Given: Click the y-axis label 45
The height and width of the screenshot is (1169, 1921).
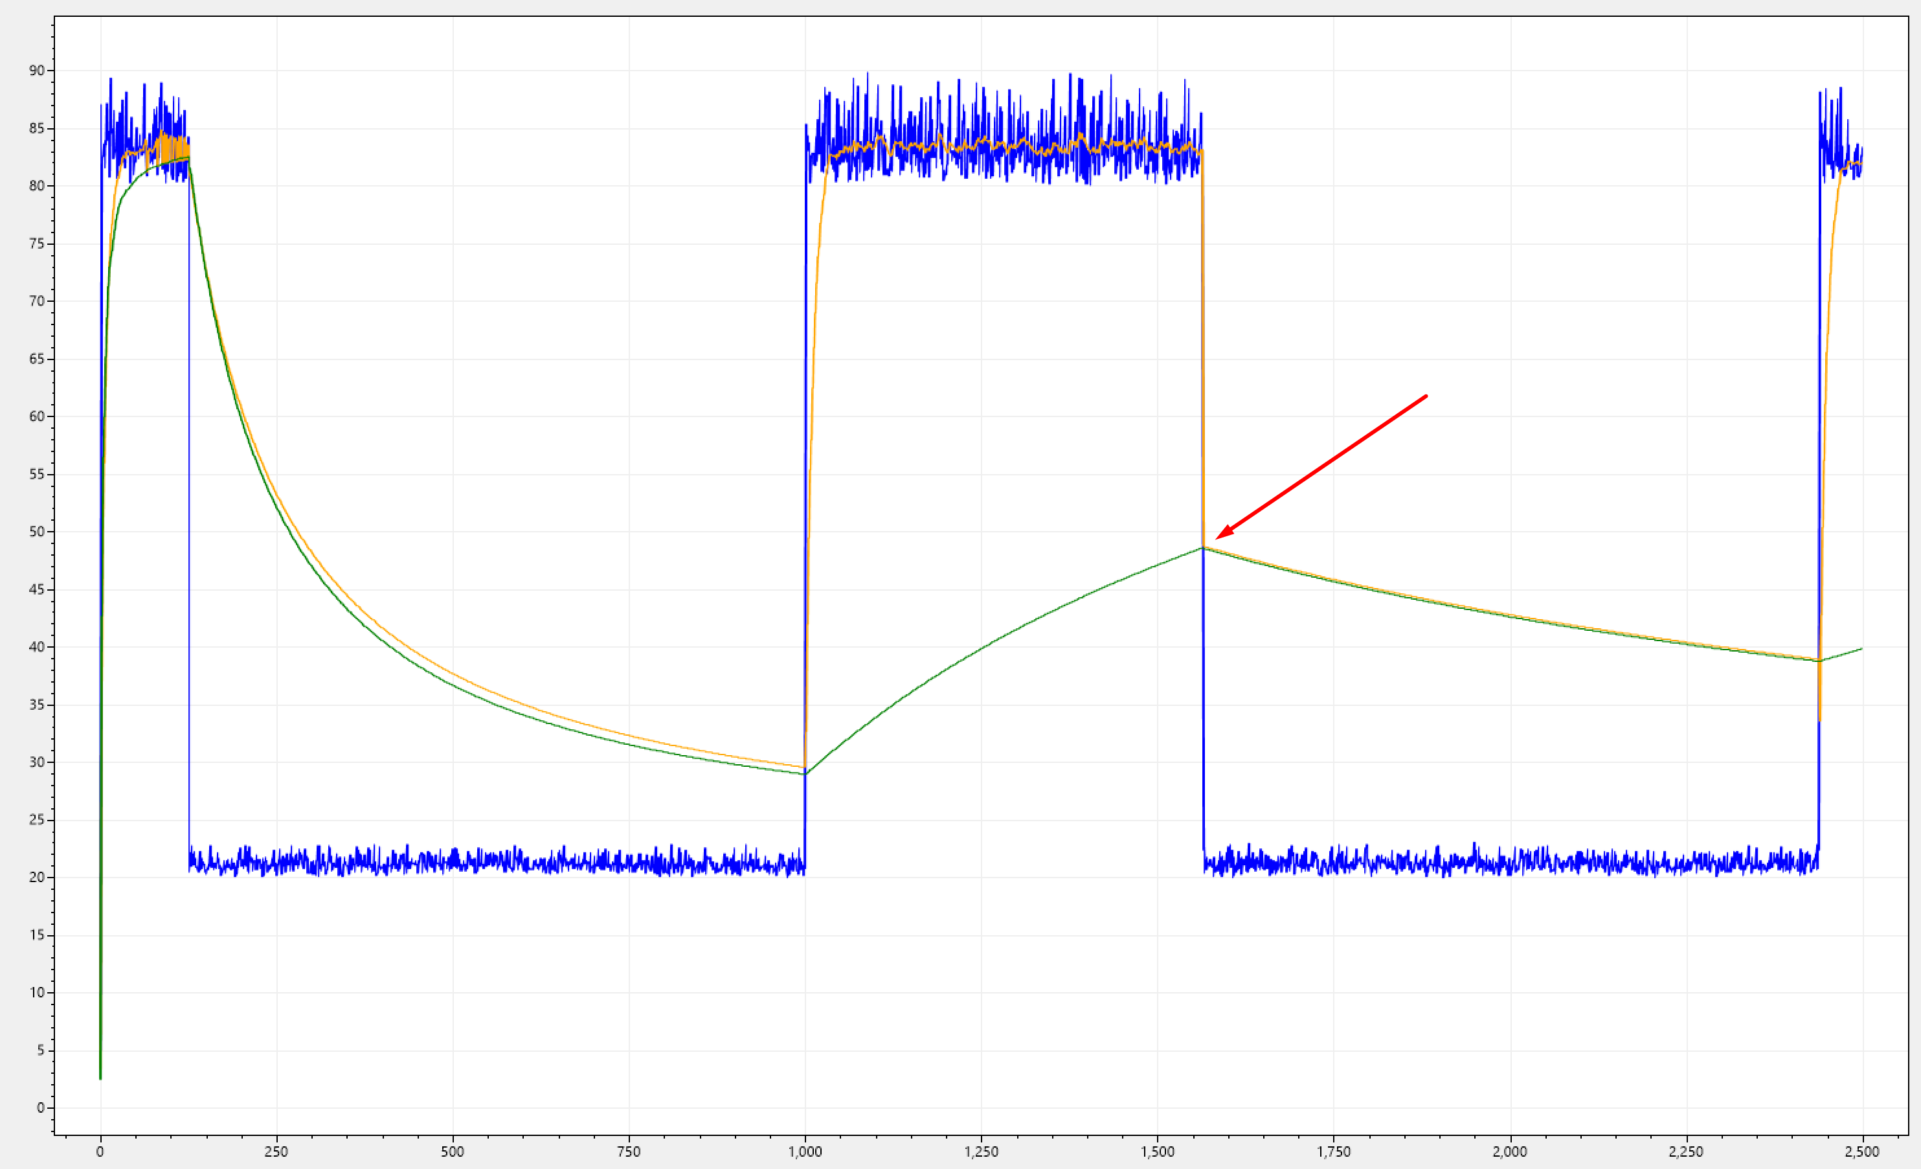Looking at the screenshot, I should coord(37,589).
